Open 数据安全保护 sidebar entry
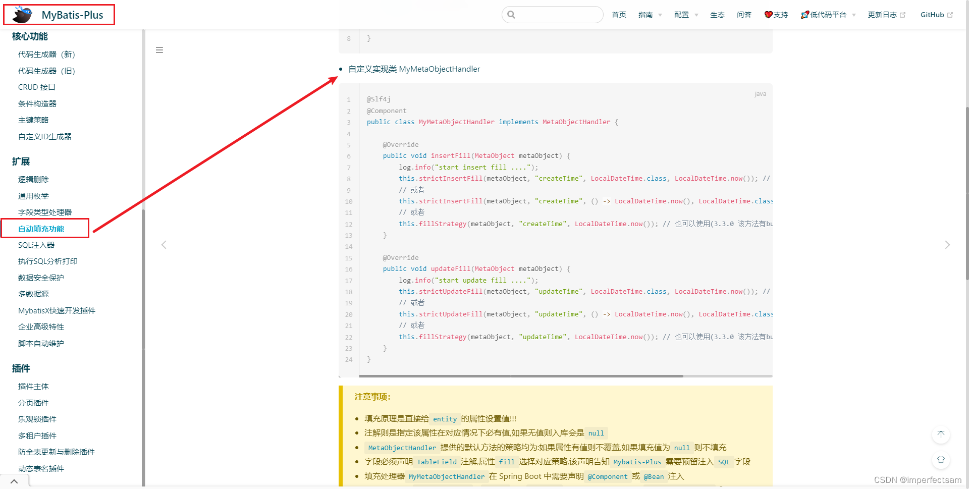 [41, 278]
